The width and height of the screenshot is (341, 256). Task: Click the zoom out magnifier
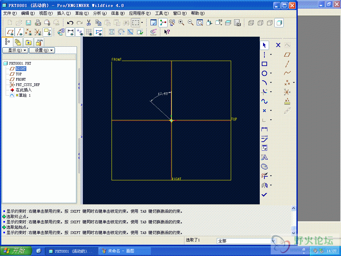pos(190,22)
